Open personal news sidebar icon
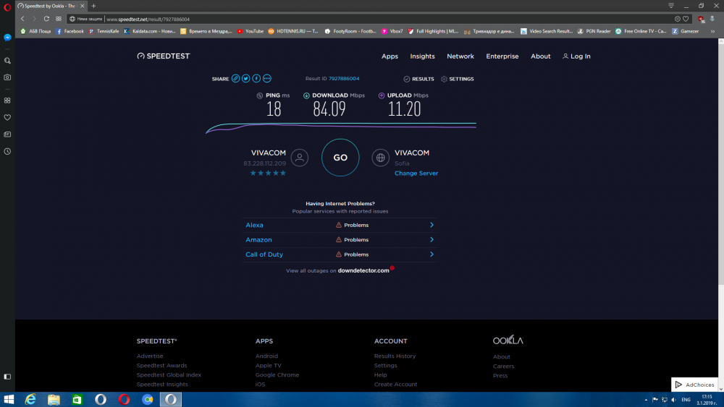The width and height of the screenshot is (724, 407). pos(7,134)
